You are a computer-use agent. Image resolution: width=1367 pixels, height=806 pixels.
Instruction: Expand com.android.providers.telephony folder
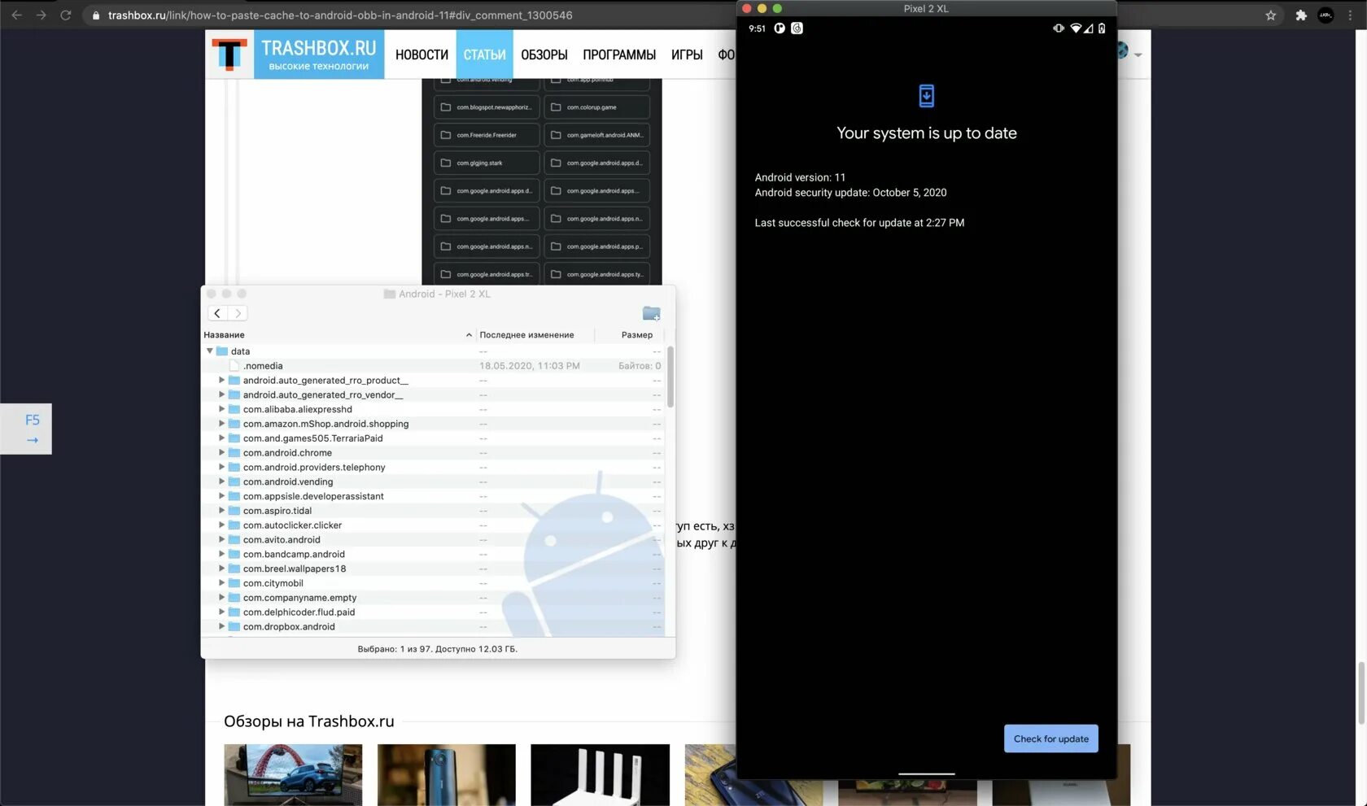221,467
